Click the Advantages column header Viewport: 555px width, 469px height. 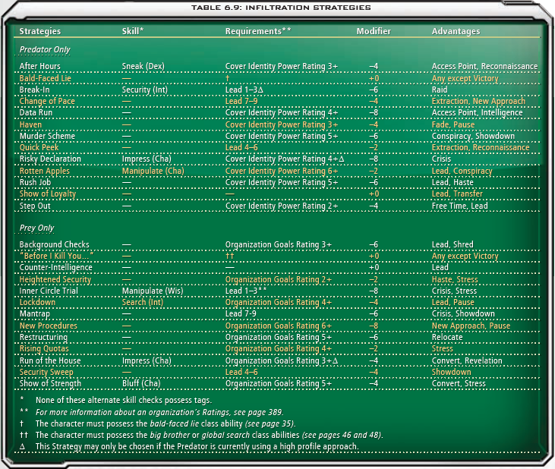point(456,31)
